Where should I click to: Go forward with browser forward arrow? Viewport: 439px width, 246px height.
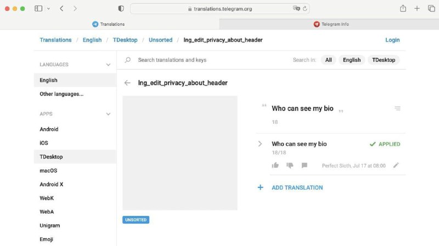tap(75, 8)
